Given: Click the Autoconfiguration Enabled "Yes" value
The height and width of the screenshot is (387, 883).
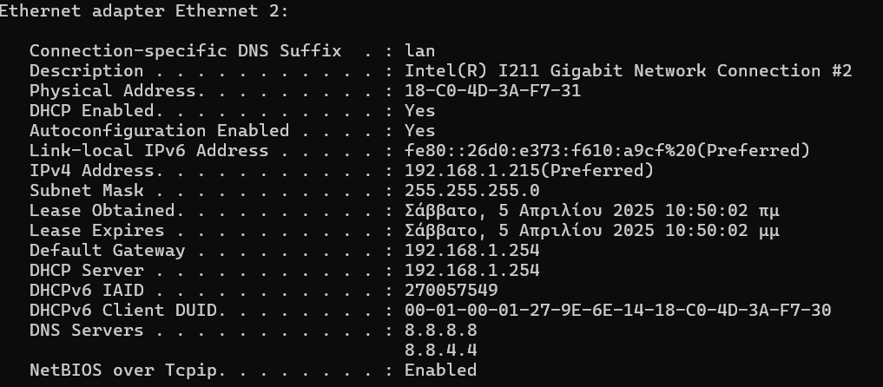Looking at the screenshot, I should 420,131.
